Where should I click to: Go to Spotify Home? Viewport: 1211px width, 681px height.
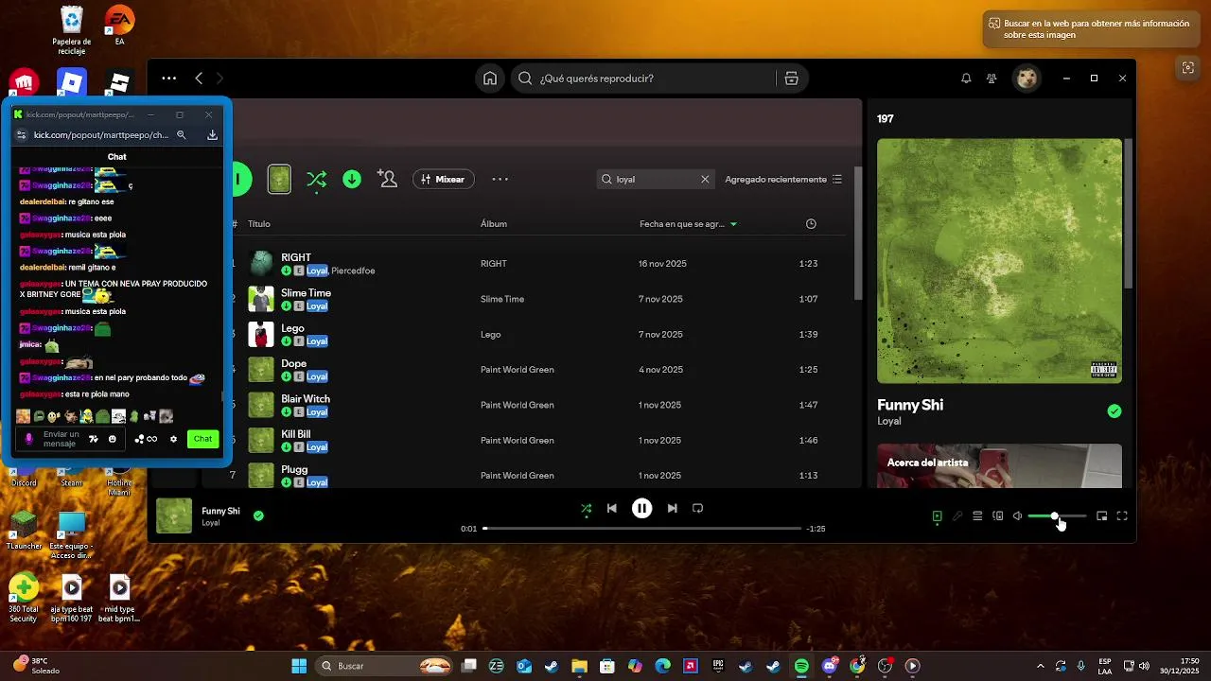[490, 79]
